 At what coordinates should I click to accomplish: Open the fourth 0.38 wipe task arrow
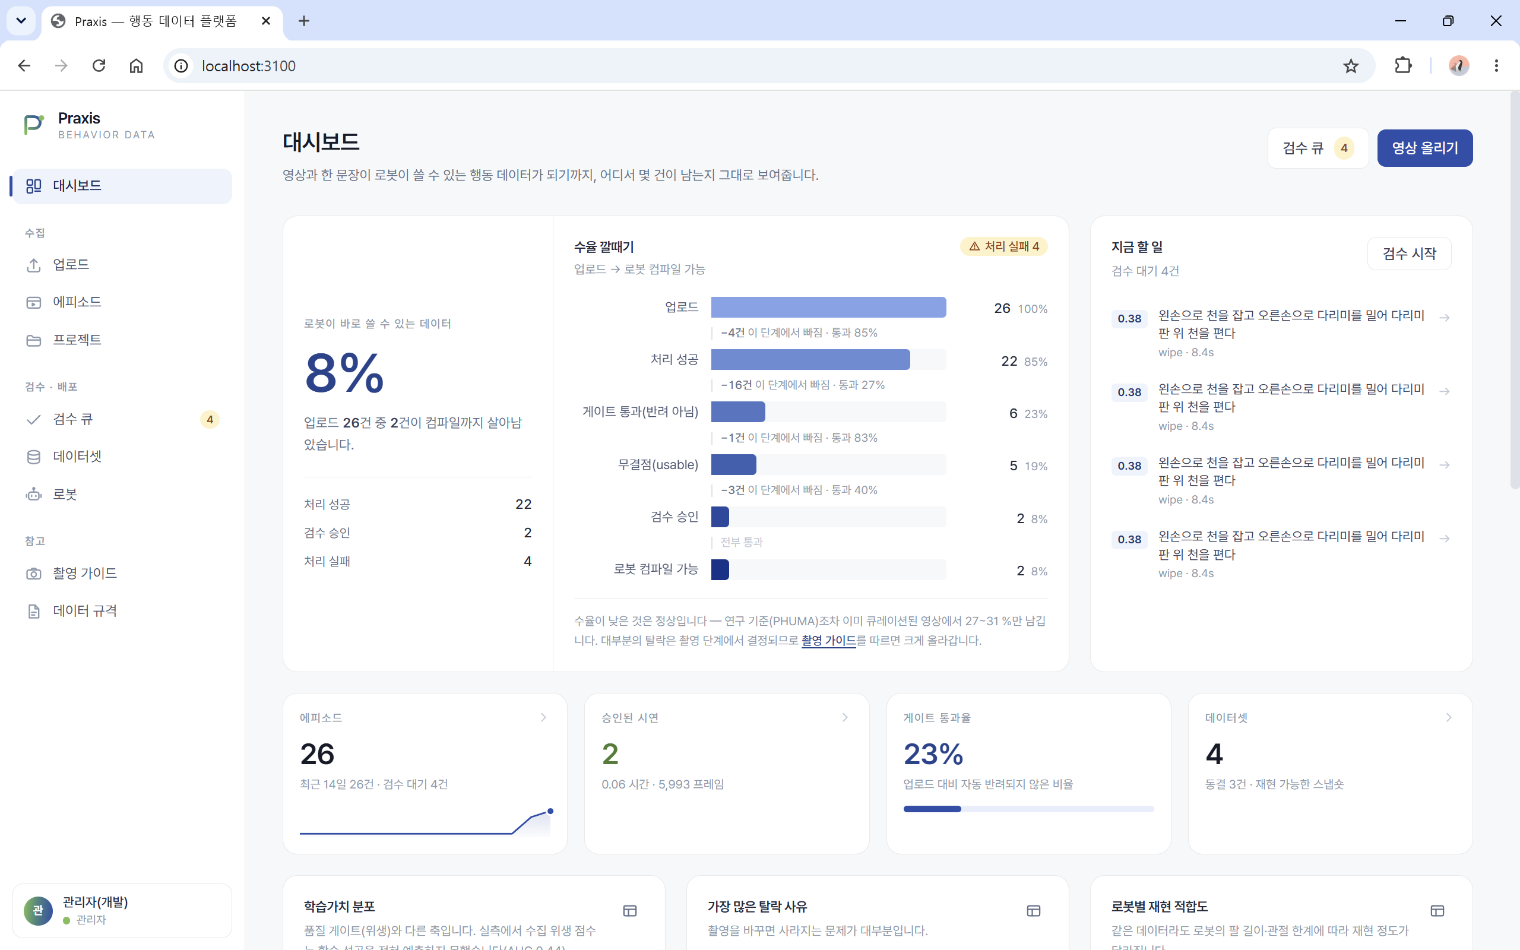(x=1445, y=539)
